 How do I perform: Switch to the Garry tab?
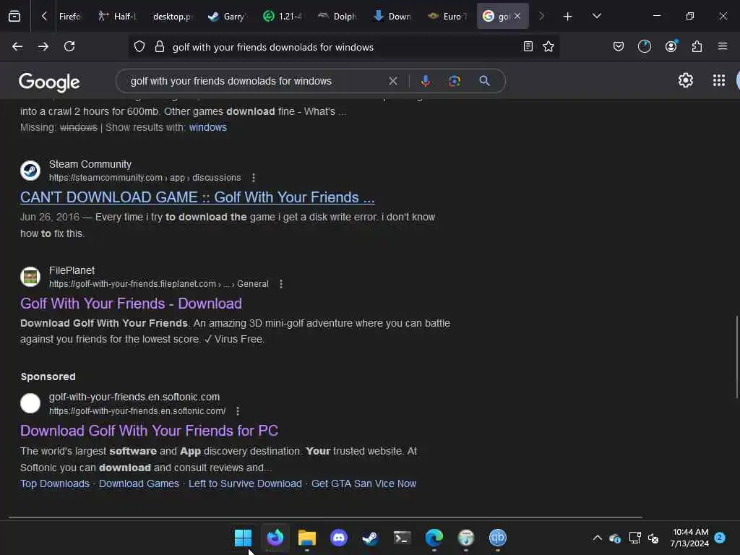(x=228, y=17)
